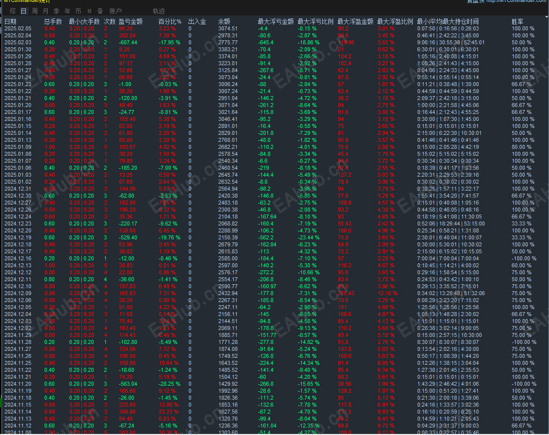The height and width of the screenshot is (435, 549).
Task: Open the 季 quarterly tab
Action: [x=56, y=11]
